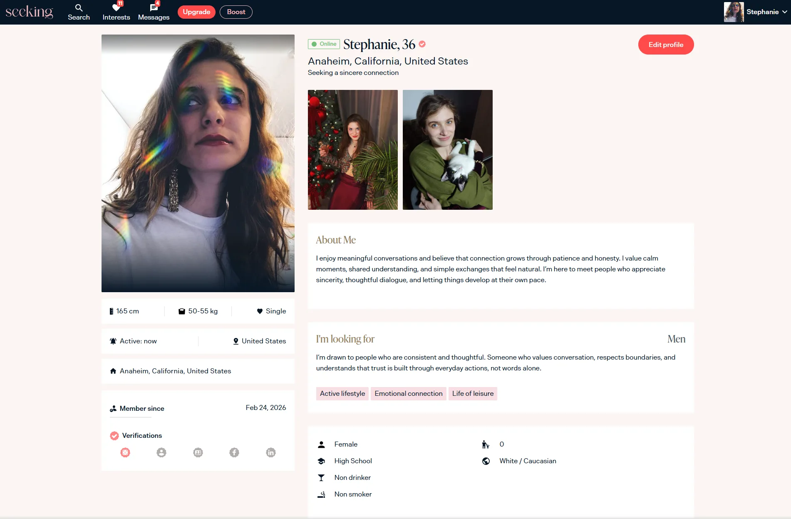
Task: Go to homepage via Seeking logo
Action: [x=30, y=12]
